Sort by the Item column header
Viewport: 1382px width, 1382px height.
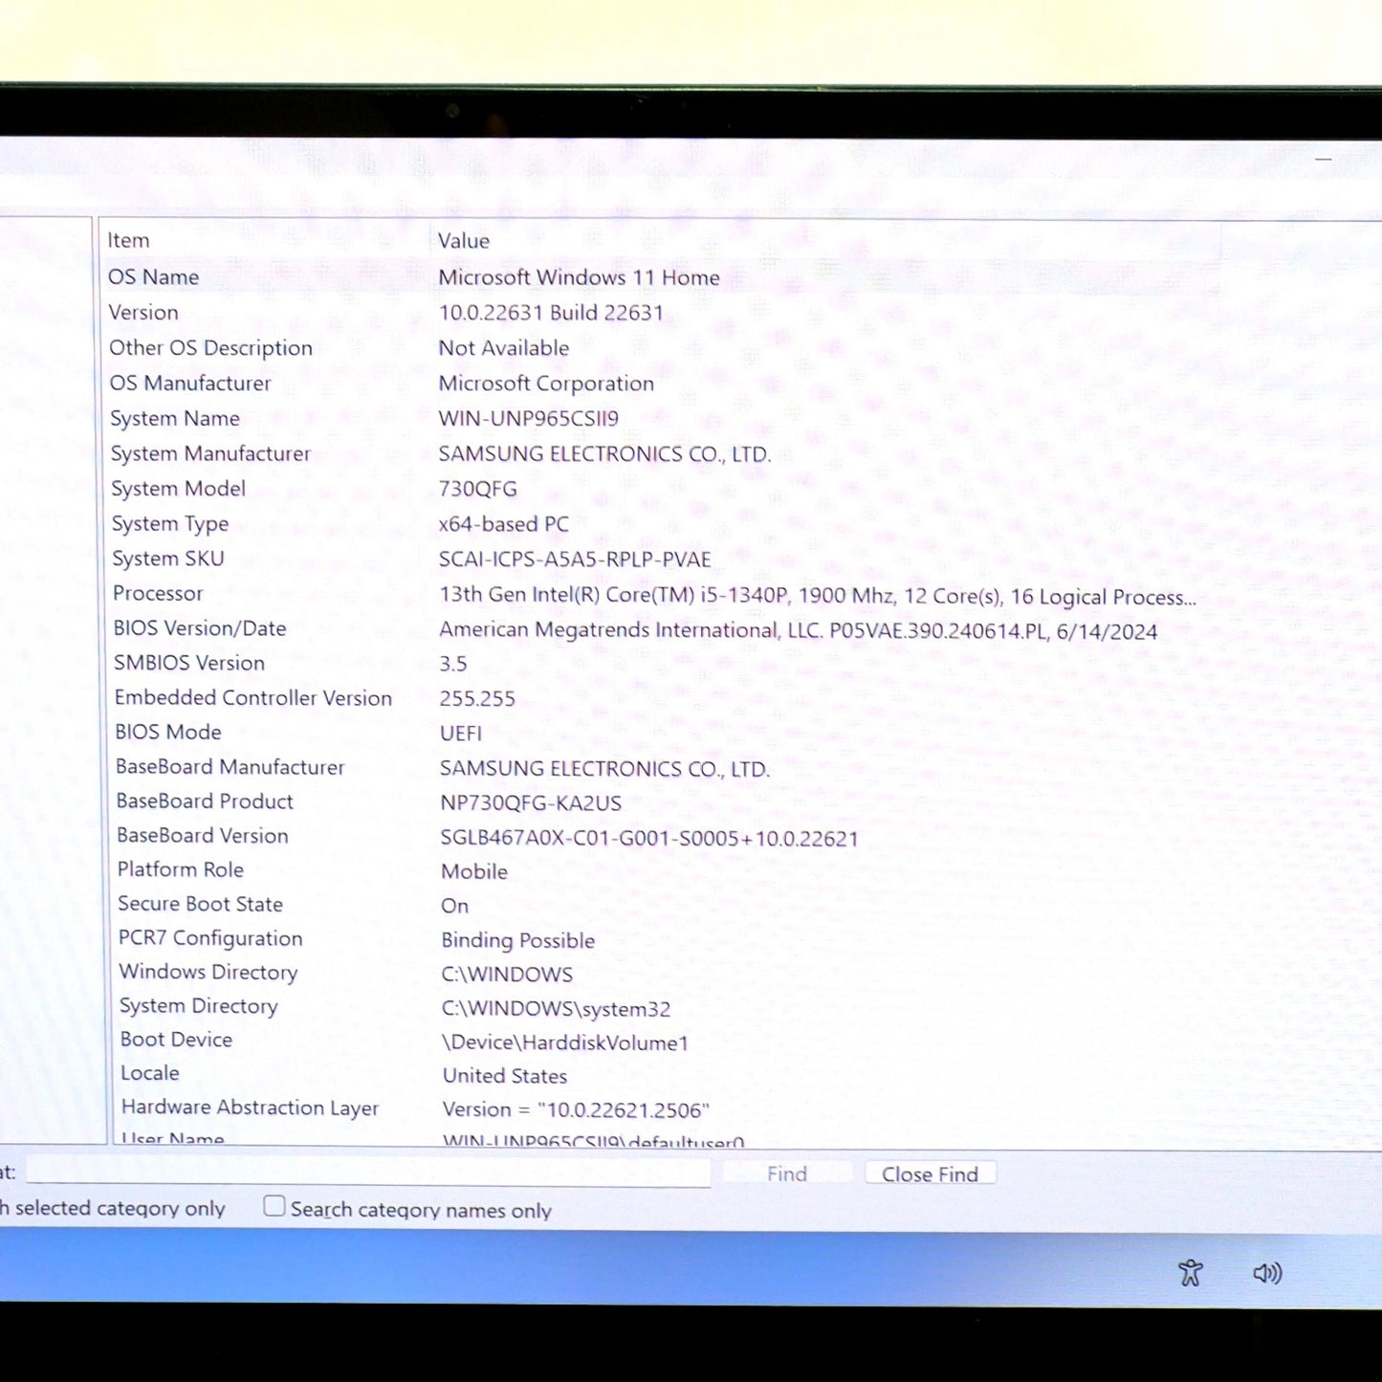point(128,240)
